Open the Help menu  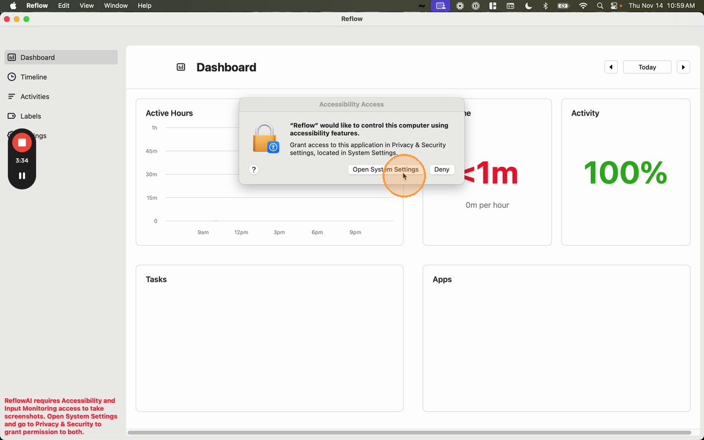[145, 6]
